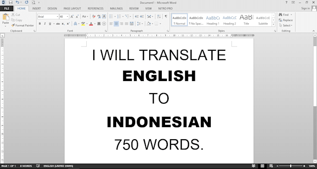The height and width of the screenshot is (169, 317).
Task: Switch to the INSERT tab
Action: (36, 8)
